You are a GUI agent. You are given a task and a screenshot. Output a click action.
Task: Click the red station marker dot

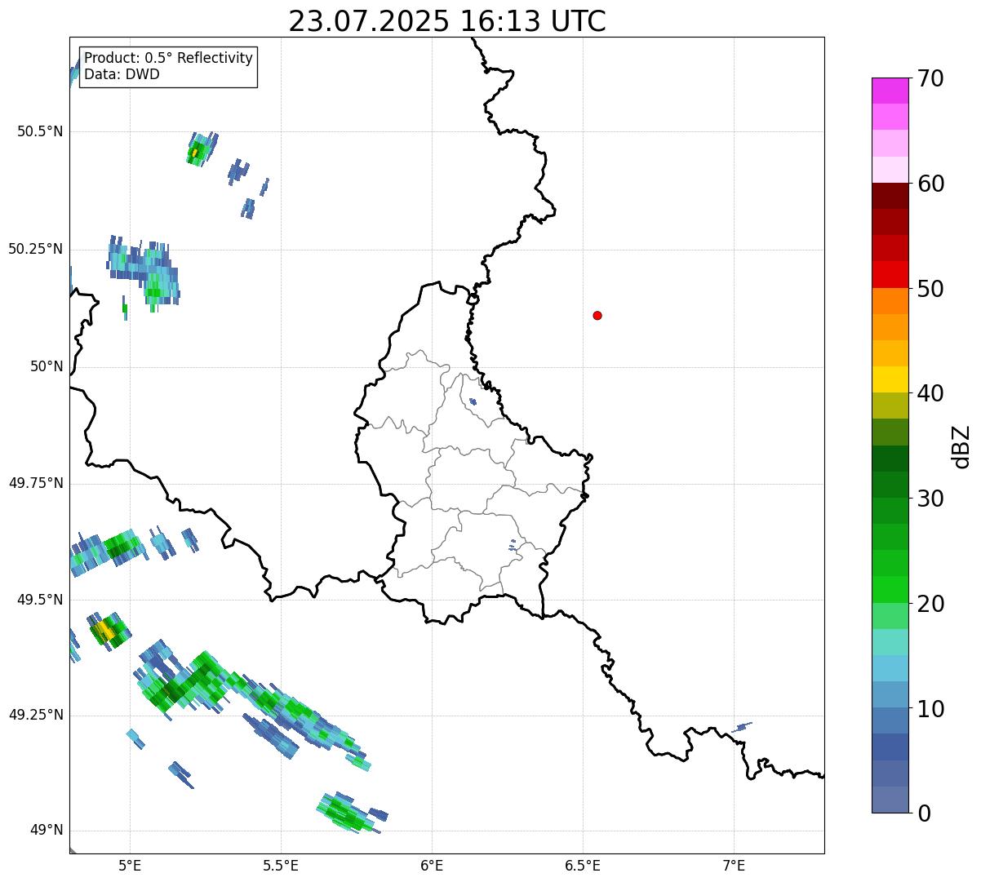tap(597, 316)
